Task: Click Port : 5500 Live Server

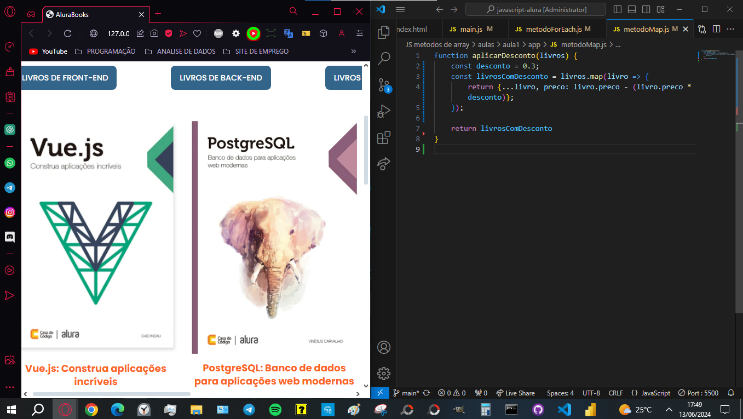Action: coord(698,393)
